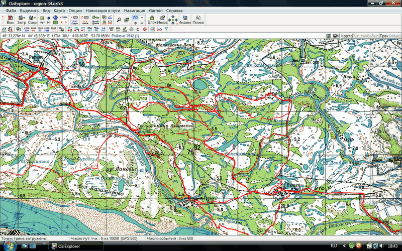The height and width of the screenshot is (251, 402).
Task: Open the map view window icon
Action: click(127, 20)
